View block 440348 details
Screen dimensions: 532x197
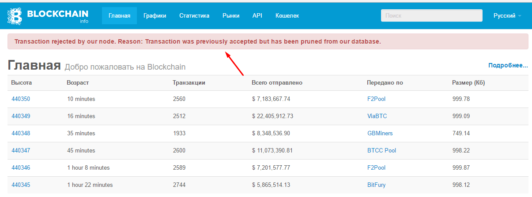(21, 133)
